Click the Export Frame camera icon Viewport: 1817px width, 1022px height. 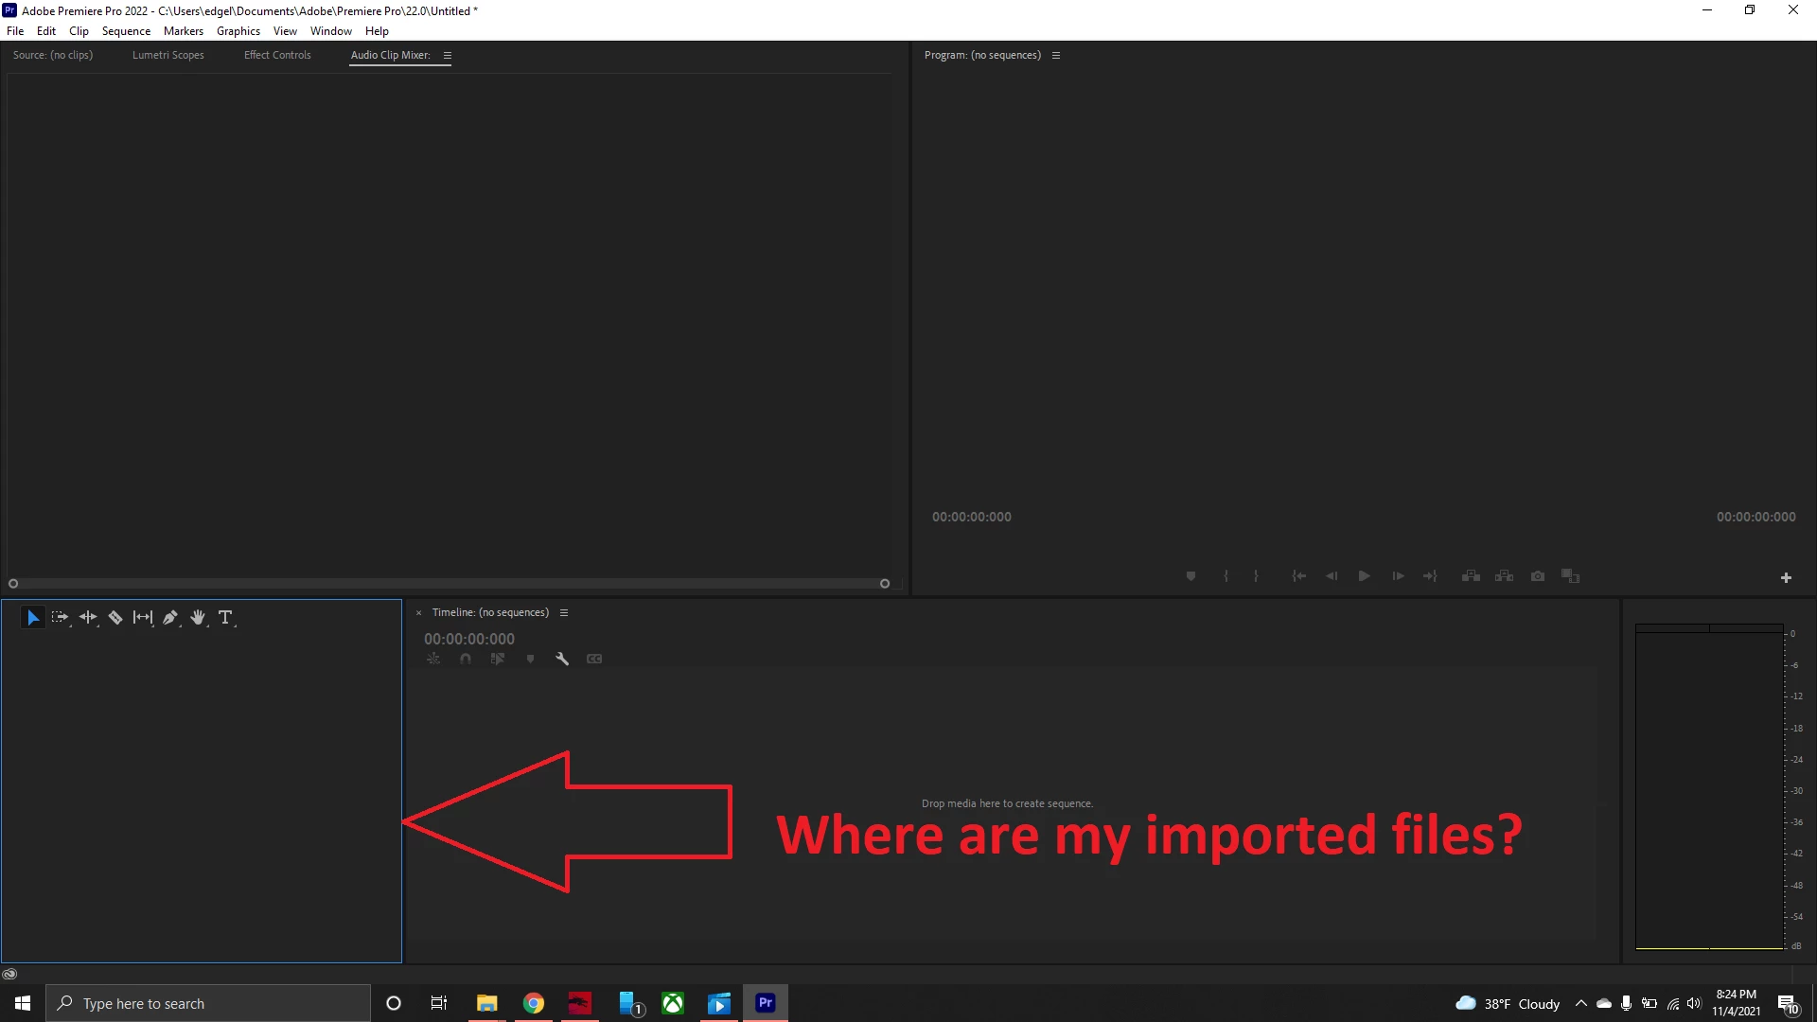1538,576
